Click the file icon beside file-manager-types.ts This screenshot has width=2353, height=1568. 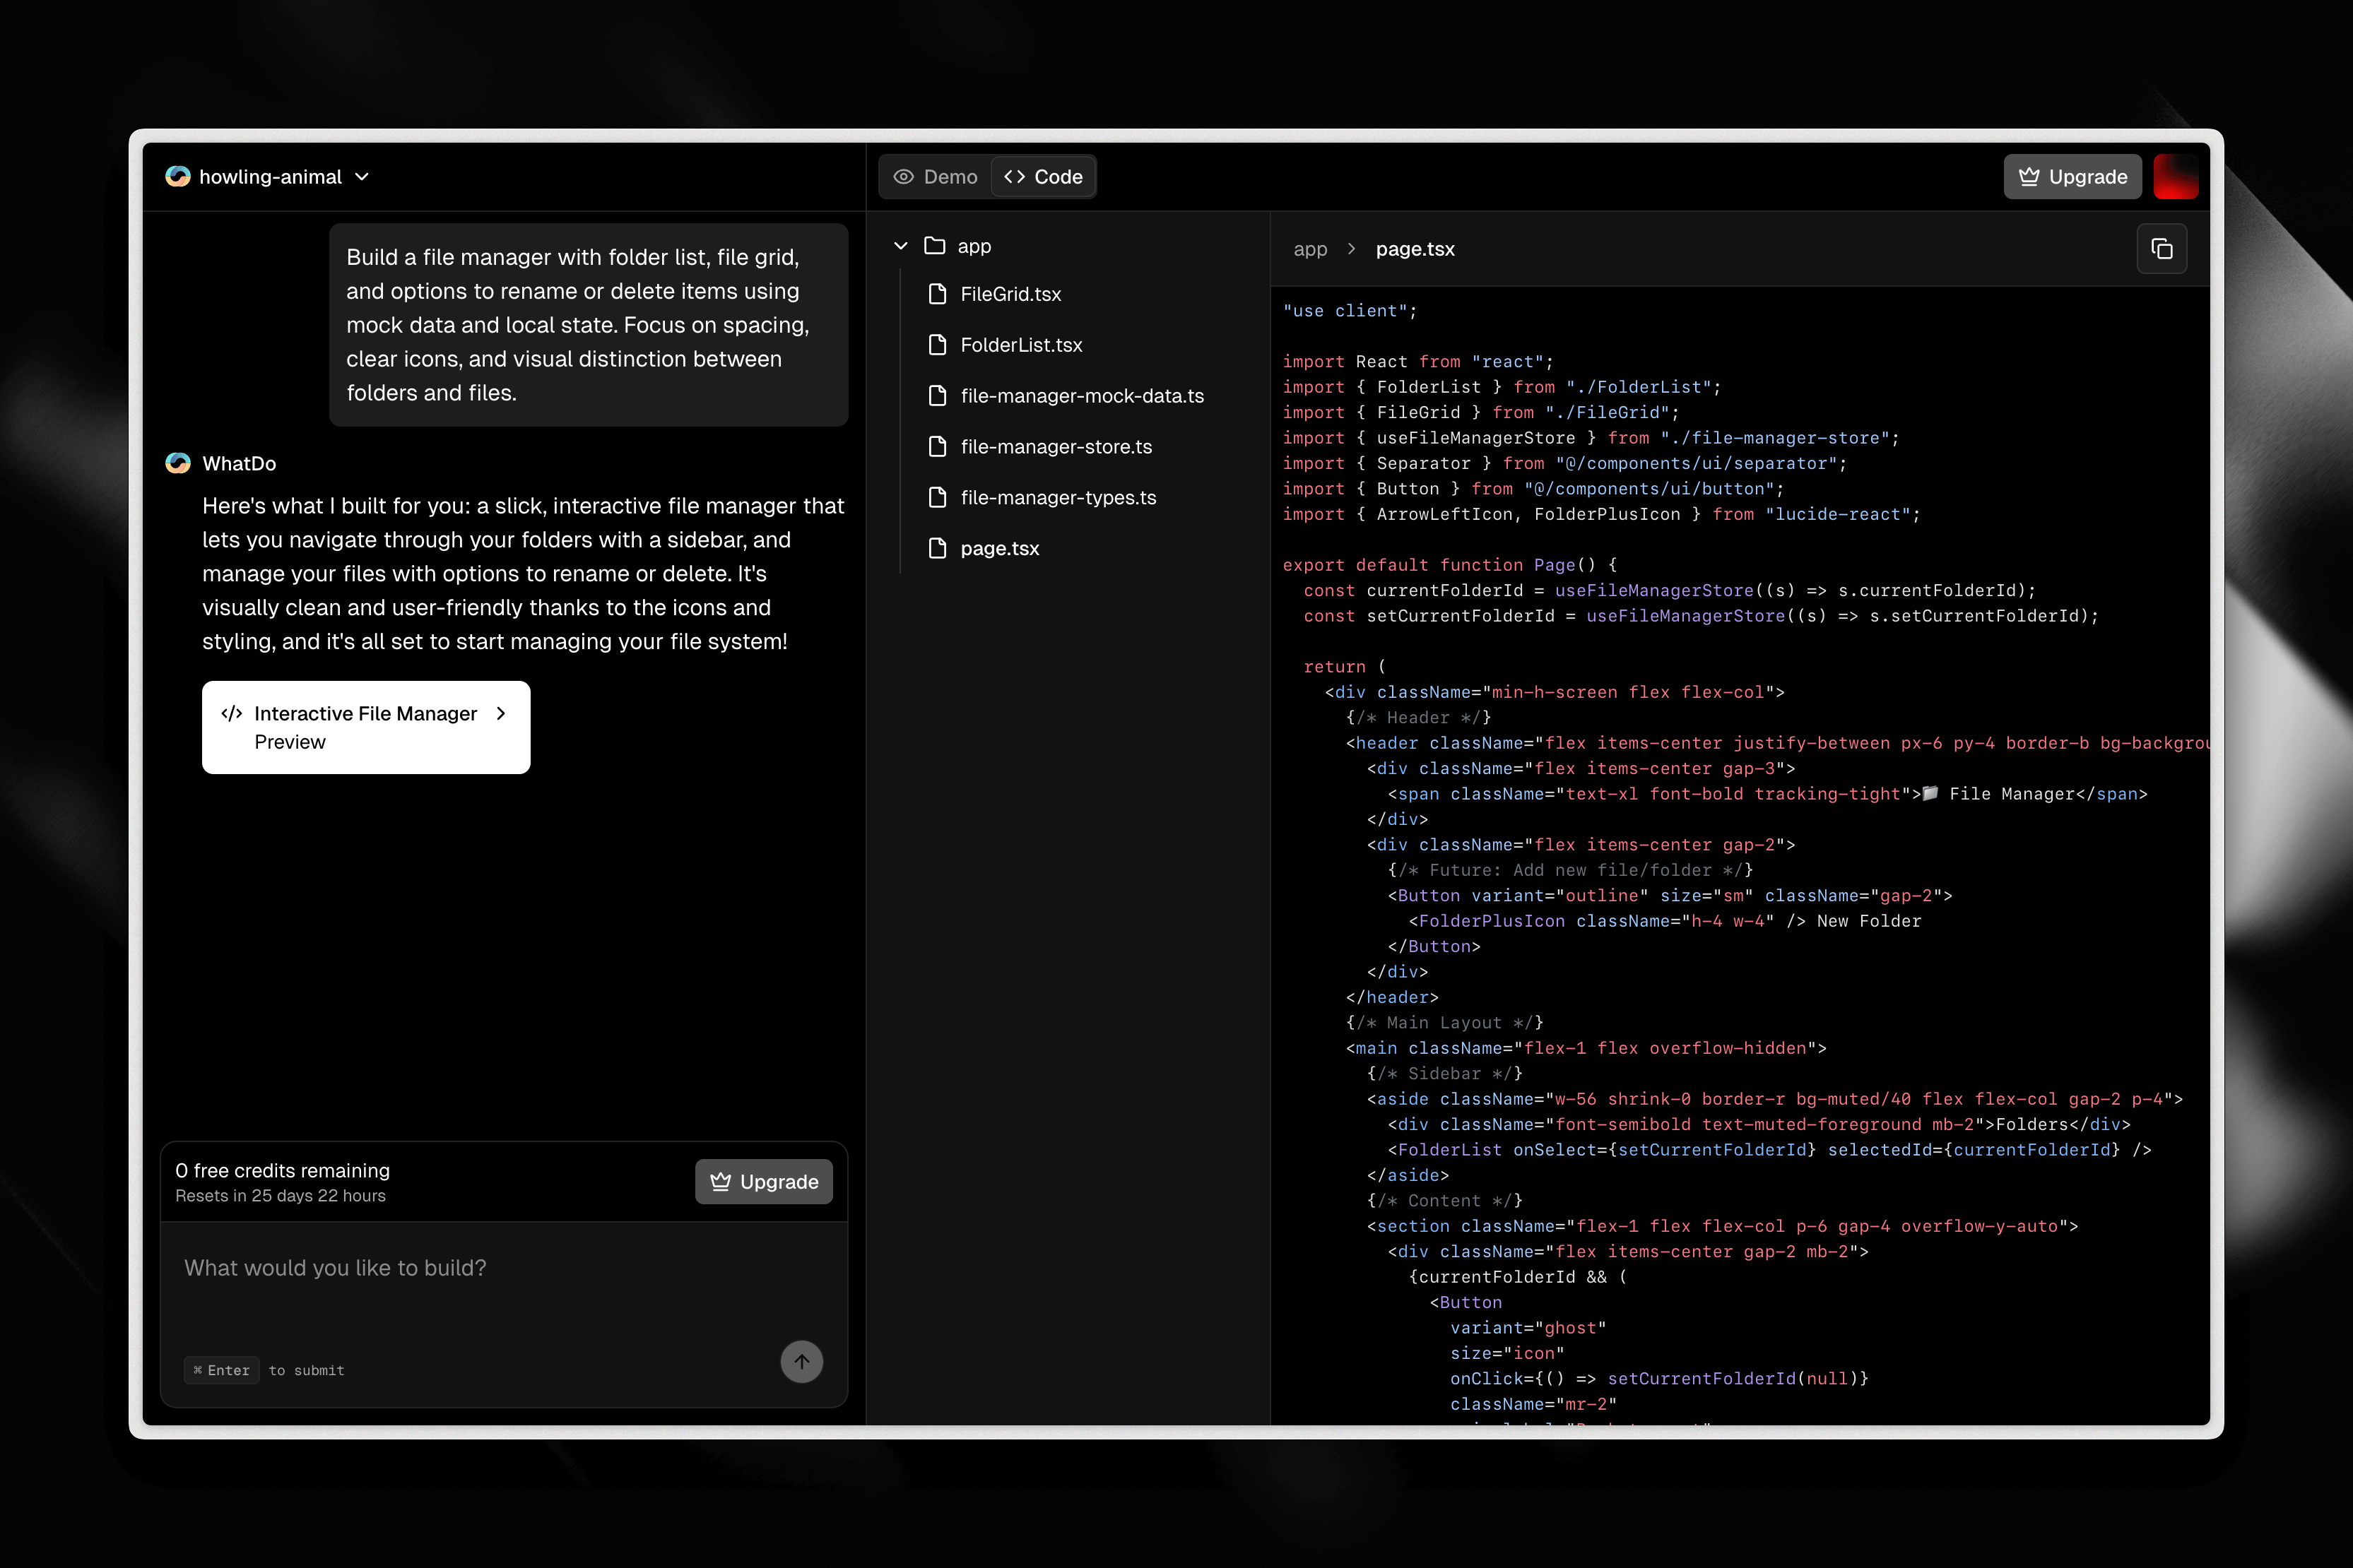[x=938, y=498]
